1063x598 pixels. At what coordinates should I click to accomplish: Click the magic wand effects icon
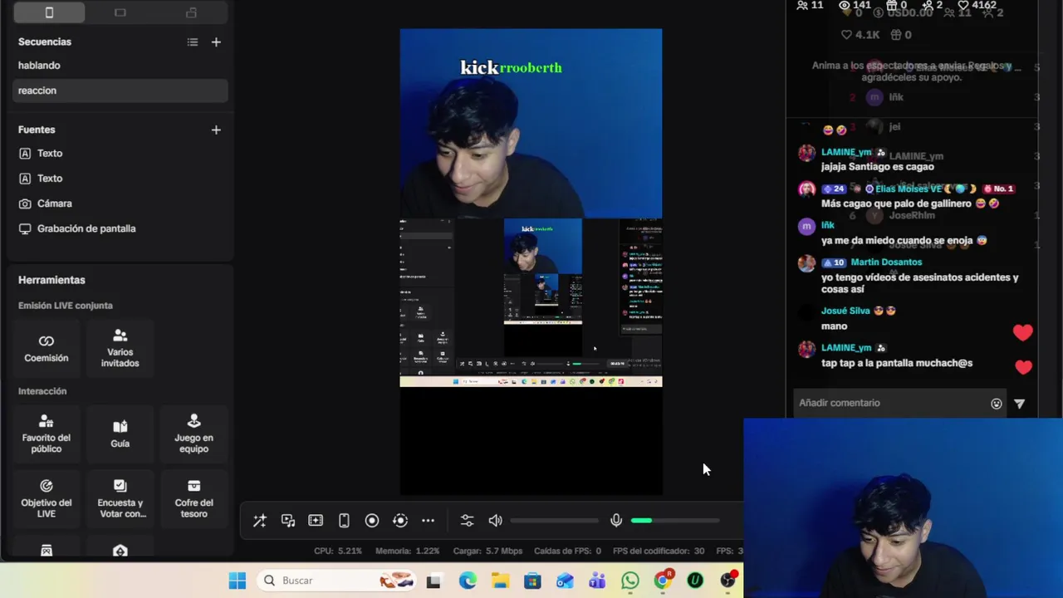[x=260, y=521]
